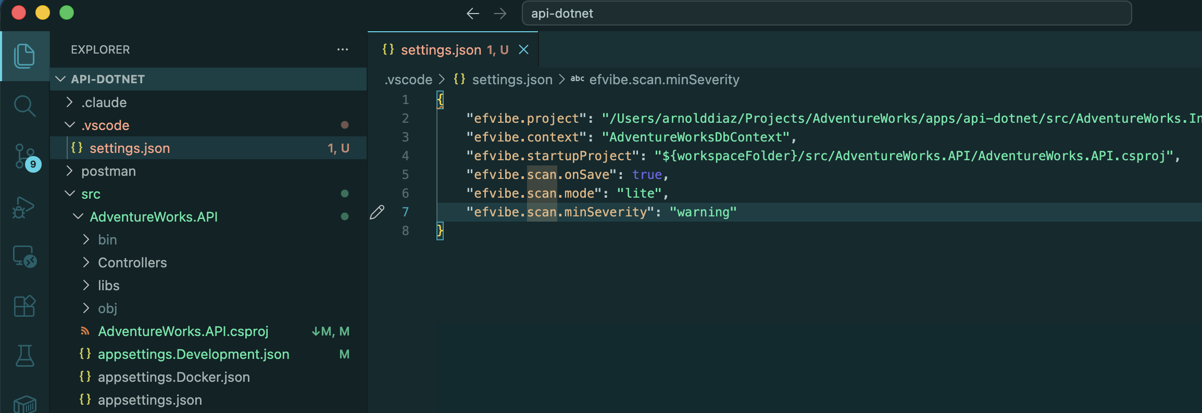Open the Containers view at sidebar bottom

point(24,404)
